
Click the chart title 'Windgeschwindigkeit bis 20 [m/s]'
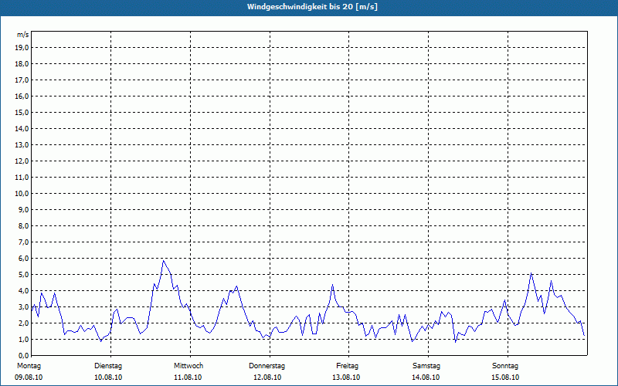coord(312,7)
